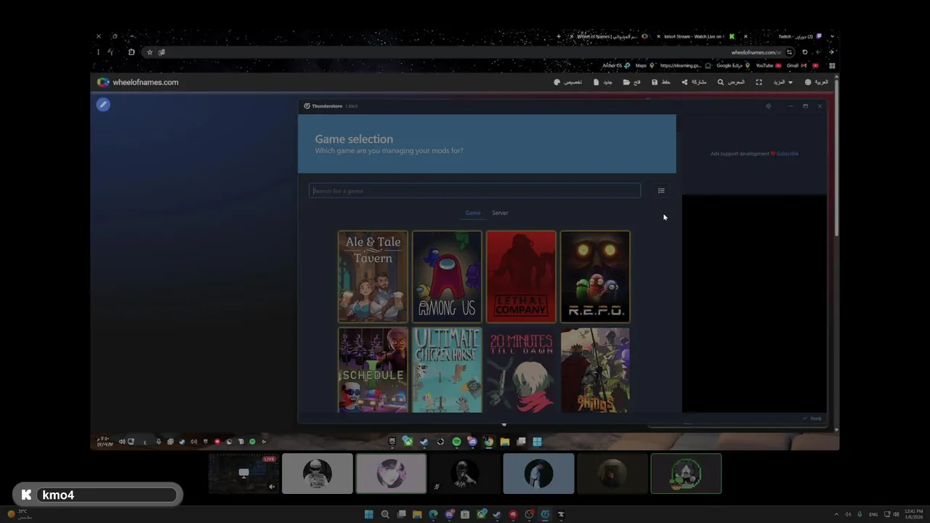Select the 9 Kings game card
Viewport: 930px width, 523px height.
[x=595, y=370]
